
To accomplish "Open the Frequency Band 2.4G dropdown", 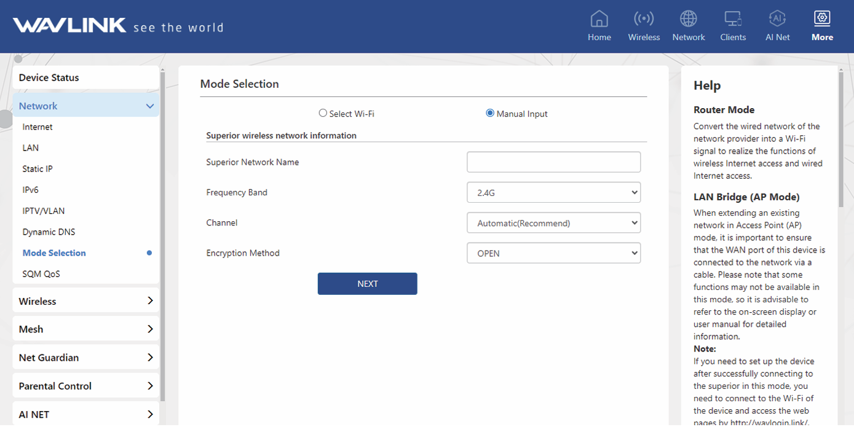I will tap(553, 192).
